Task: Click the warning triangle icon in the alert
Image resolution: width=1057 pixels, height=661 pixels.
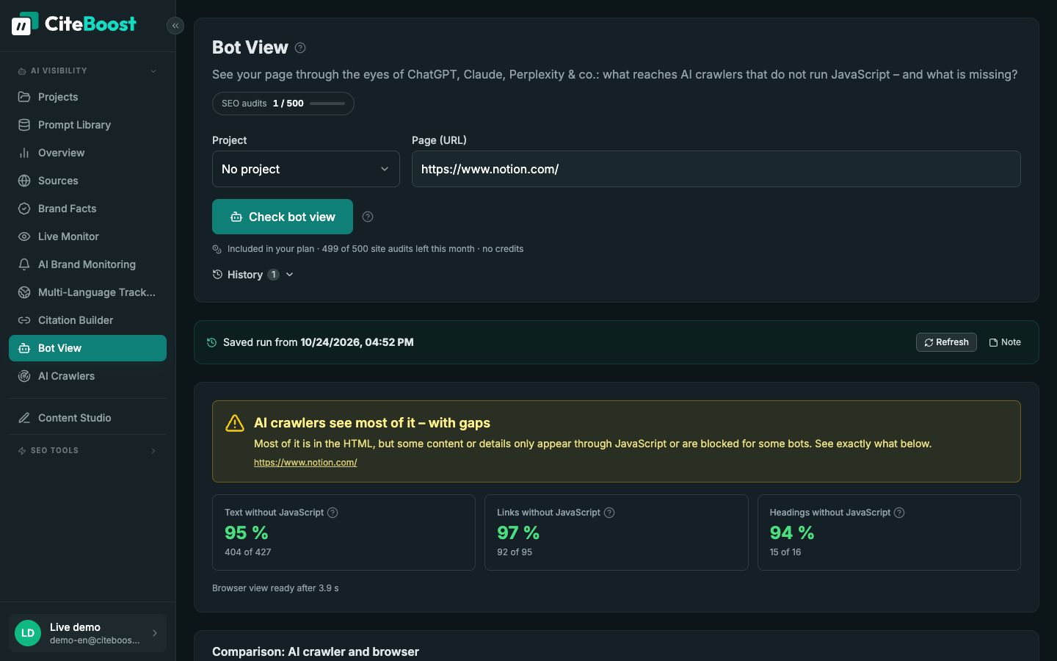Action: point(235,423)
